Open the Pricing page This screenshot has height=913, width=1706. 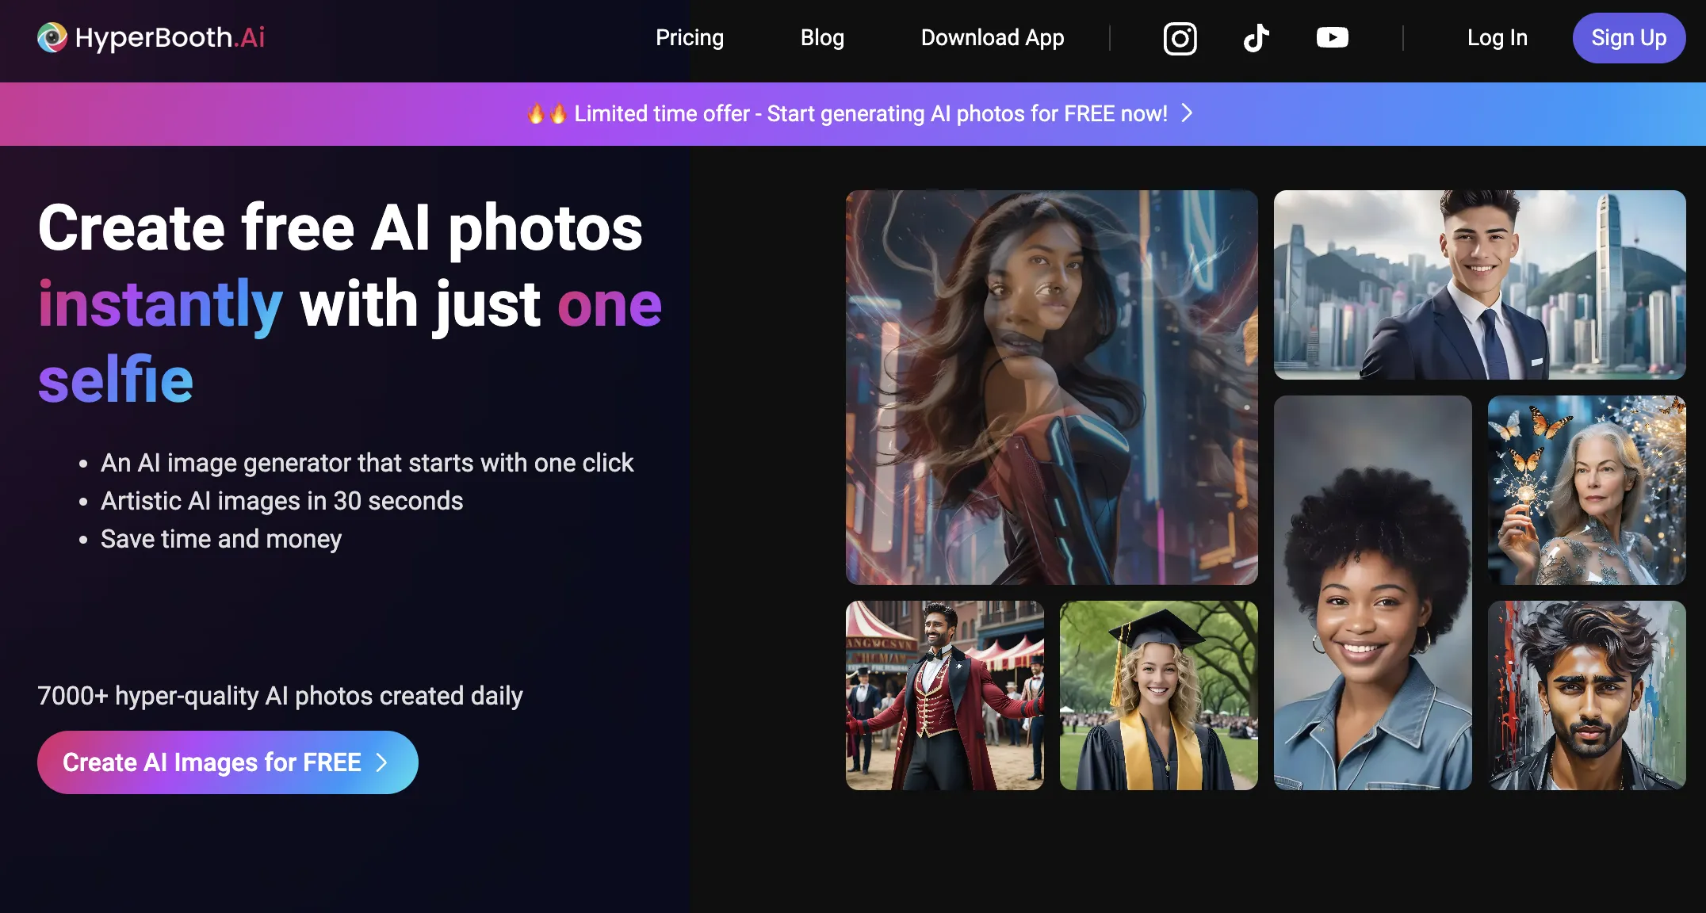click(x=689, y=37)
